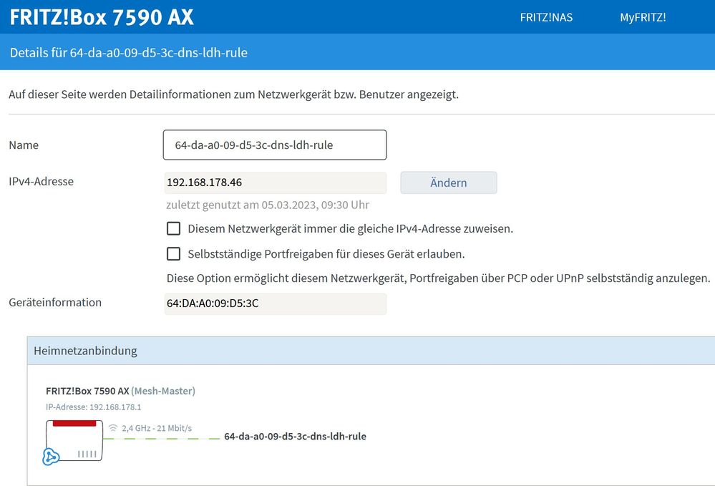Viewport: 715px width, 486px height.
Task: Click the FRITZ!Box 7590 AX logo
Action: click(x=100, y=17)
